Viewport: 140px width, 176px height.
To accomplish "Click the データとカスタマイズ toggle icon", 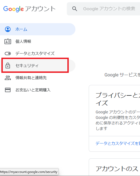I will [8, 54].
